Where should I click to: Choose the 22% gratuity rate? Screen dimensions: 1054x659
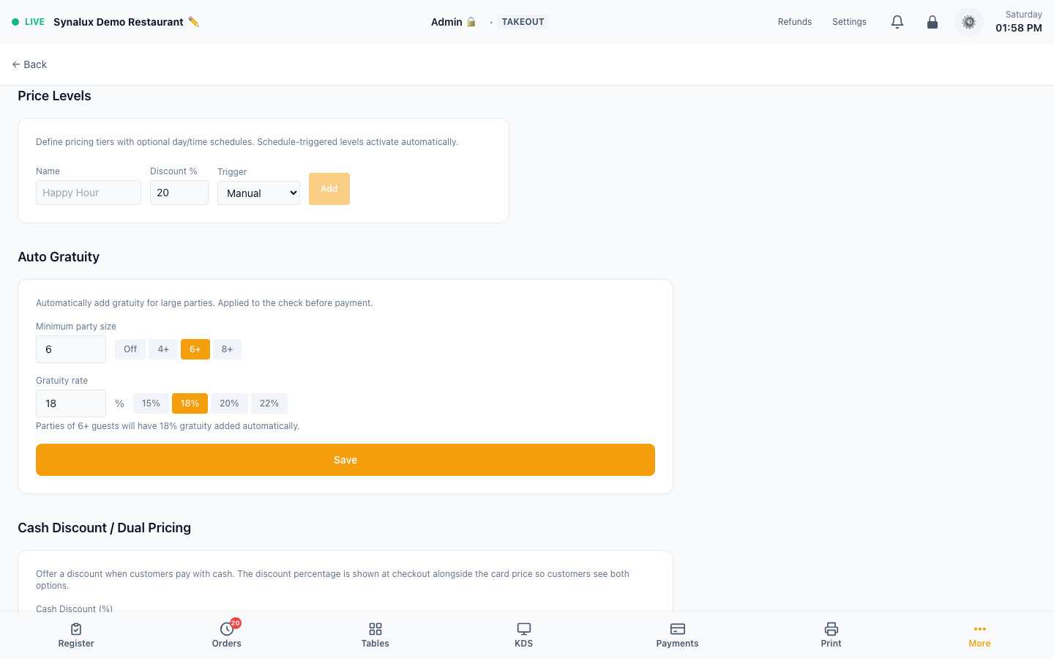click(x=269, y=403)
